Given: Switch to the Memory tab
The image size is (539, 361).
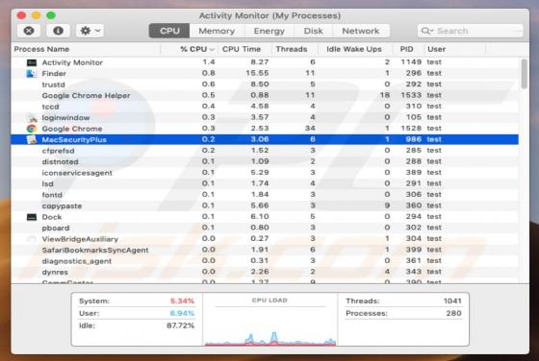Looking at the screenshot, I should (x=217, y=31).
